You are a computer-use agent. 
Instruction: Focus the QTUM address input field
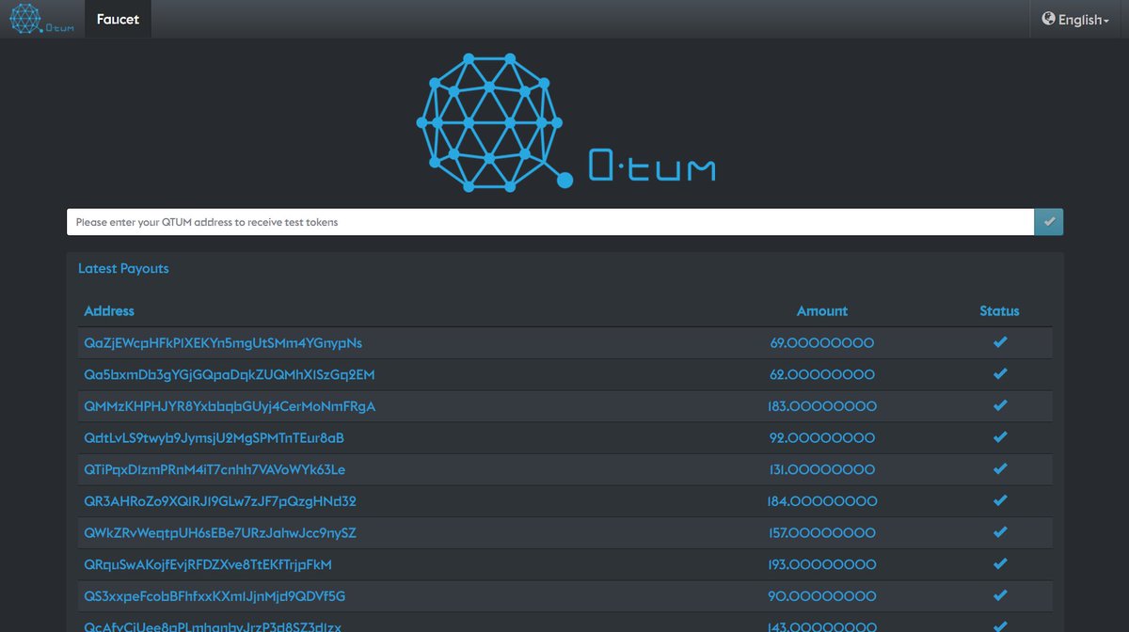550,222
